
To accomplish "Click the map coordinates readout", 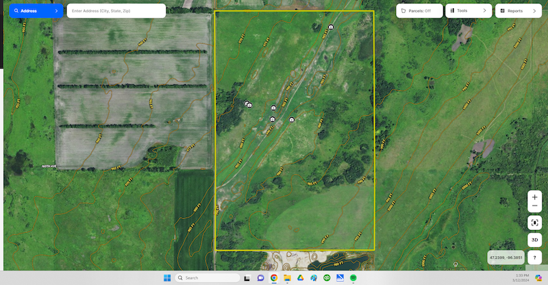I will 506,258.
